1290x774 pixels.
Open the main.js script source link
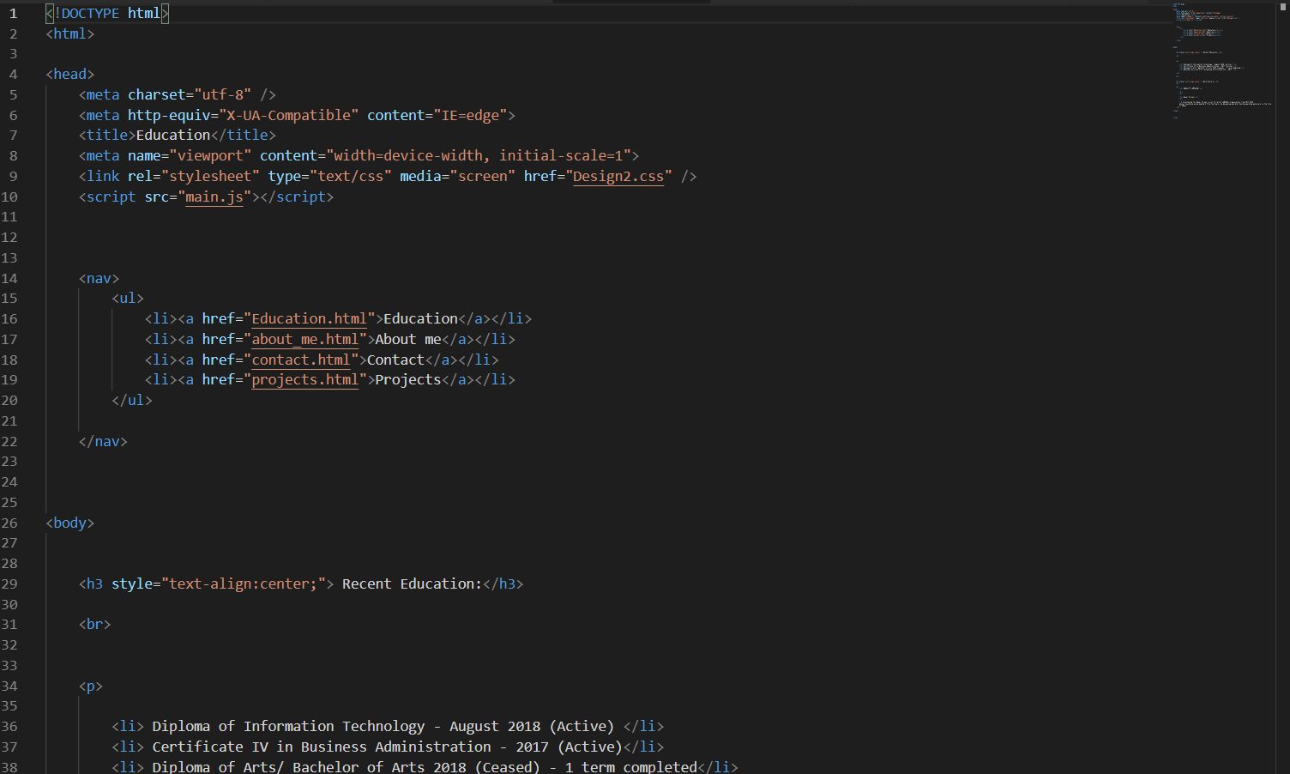[x=214, y=197]
